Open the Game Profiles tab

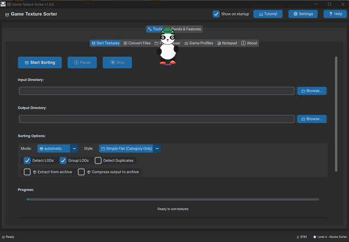(x=198, y=43)
